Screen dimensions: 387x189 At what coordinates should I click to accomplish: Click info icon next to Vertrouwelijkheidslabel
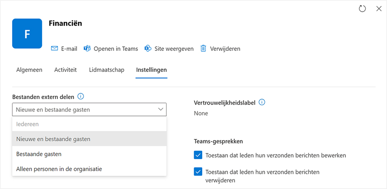(x=262, y=102)
